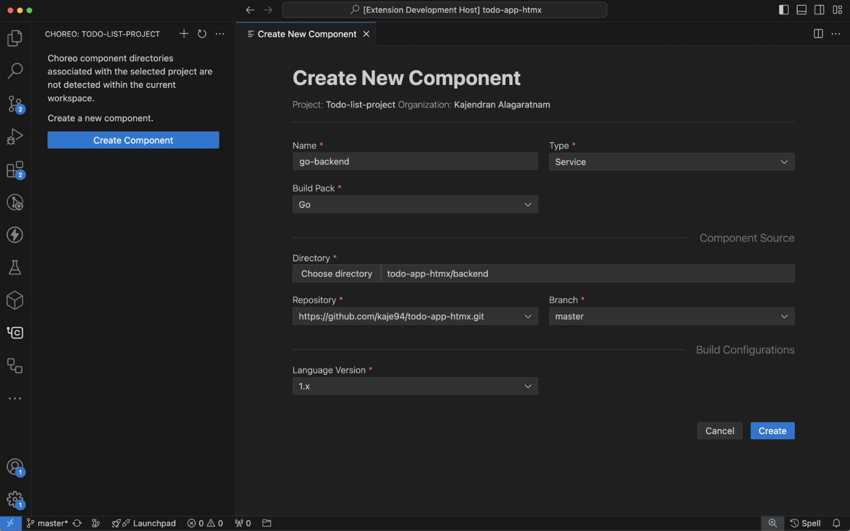Image resolution: width=850 pixels, height=531 pixels.
Task: Open the remote window indicator in status bar
Action: [x=10, y=523]
